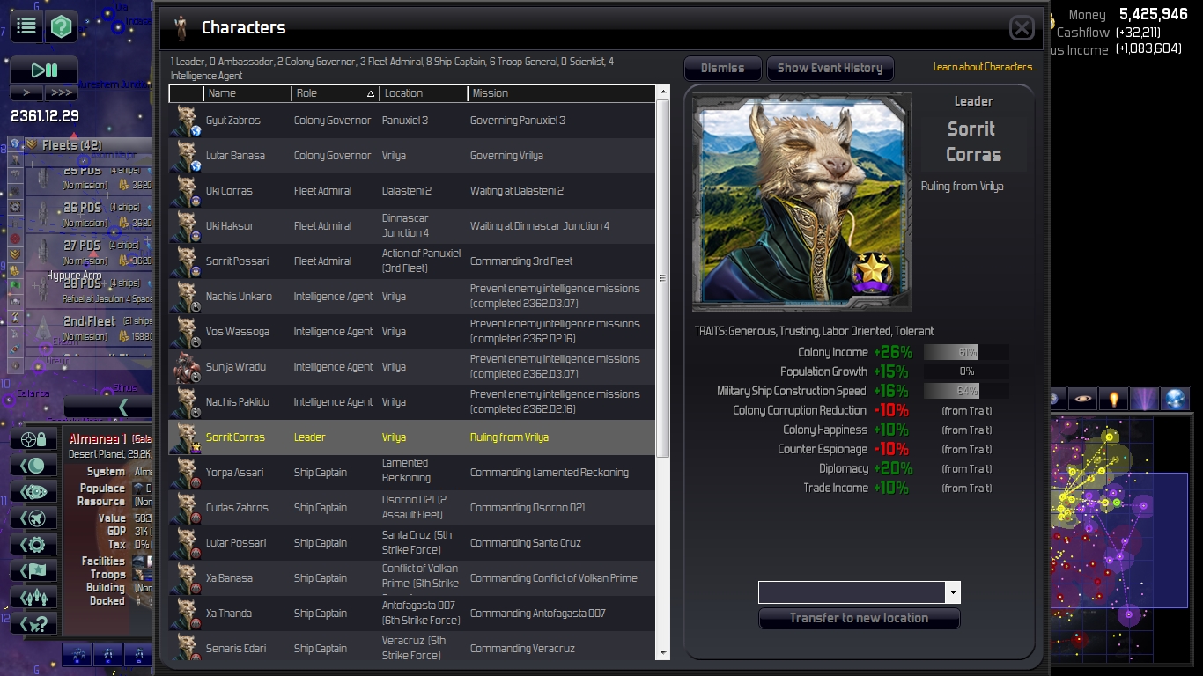Cycle colonies with the planet icon

coord(33,466)
